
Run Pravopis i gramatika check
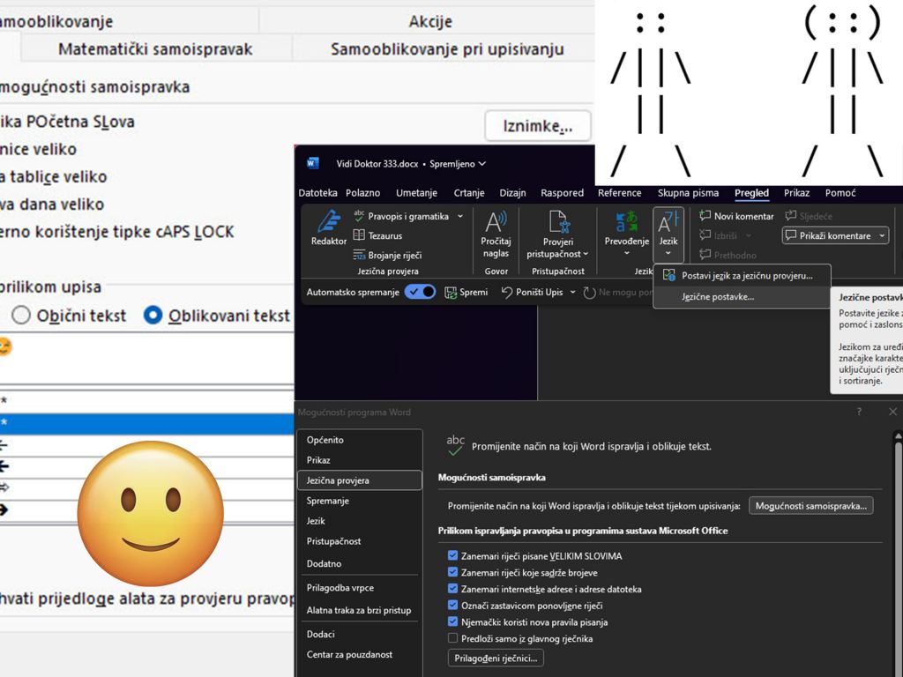click(x=401, y=217)
